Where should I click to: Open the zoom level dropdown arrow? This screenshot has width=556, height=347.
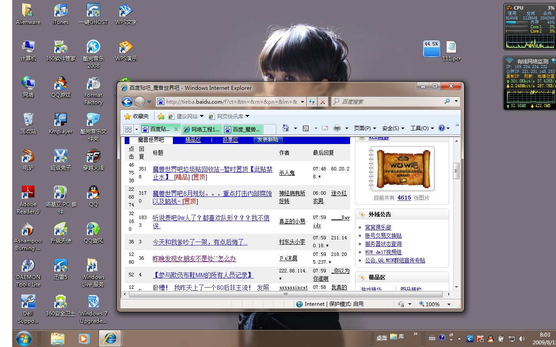click(449, 304)
